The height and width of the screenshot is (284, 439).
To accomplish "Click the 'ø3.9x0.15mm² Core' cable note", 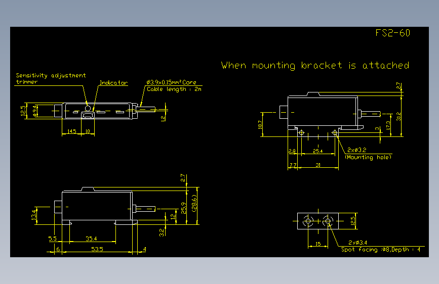I will pos(171,82).
